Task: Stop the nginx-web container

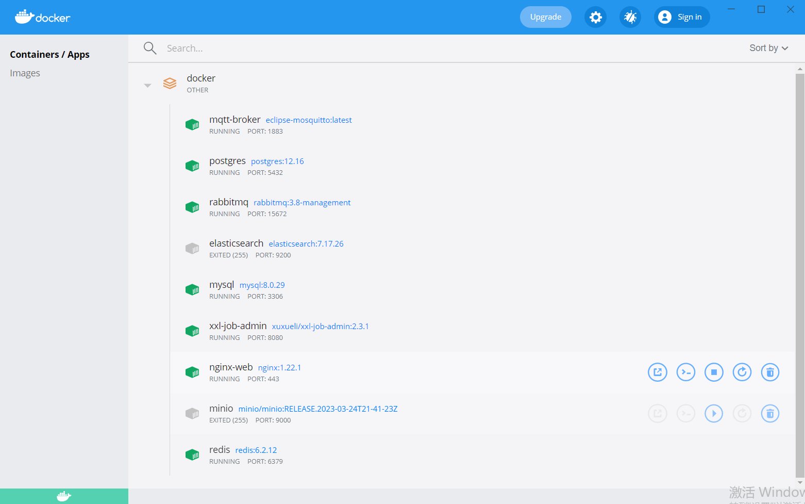Action: pos(714,372)
